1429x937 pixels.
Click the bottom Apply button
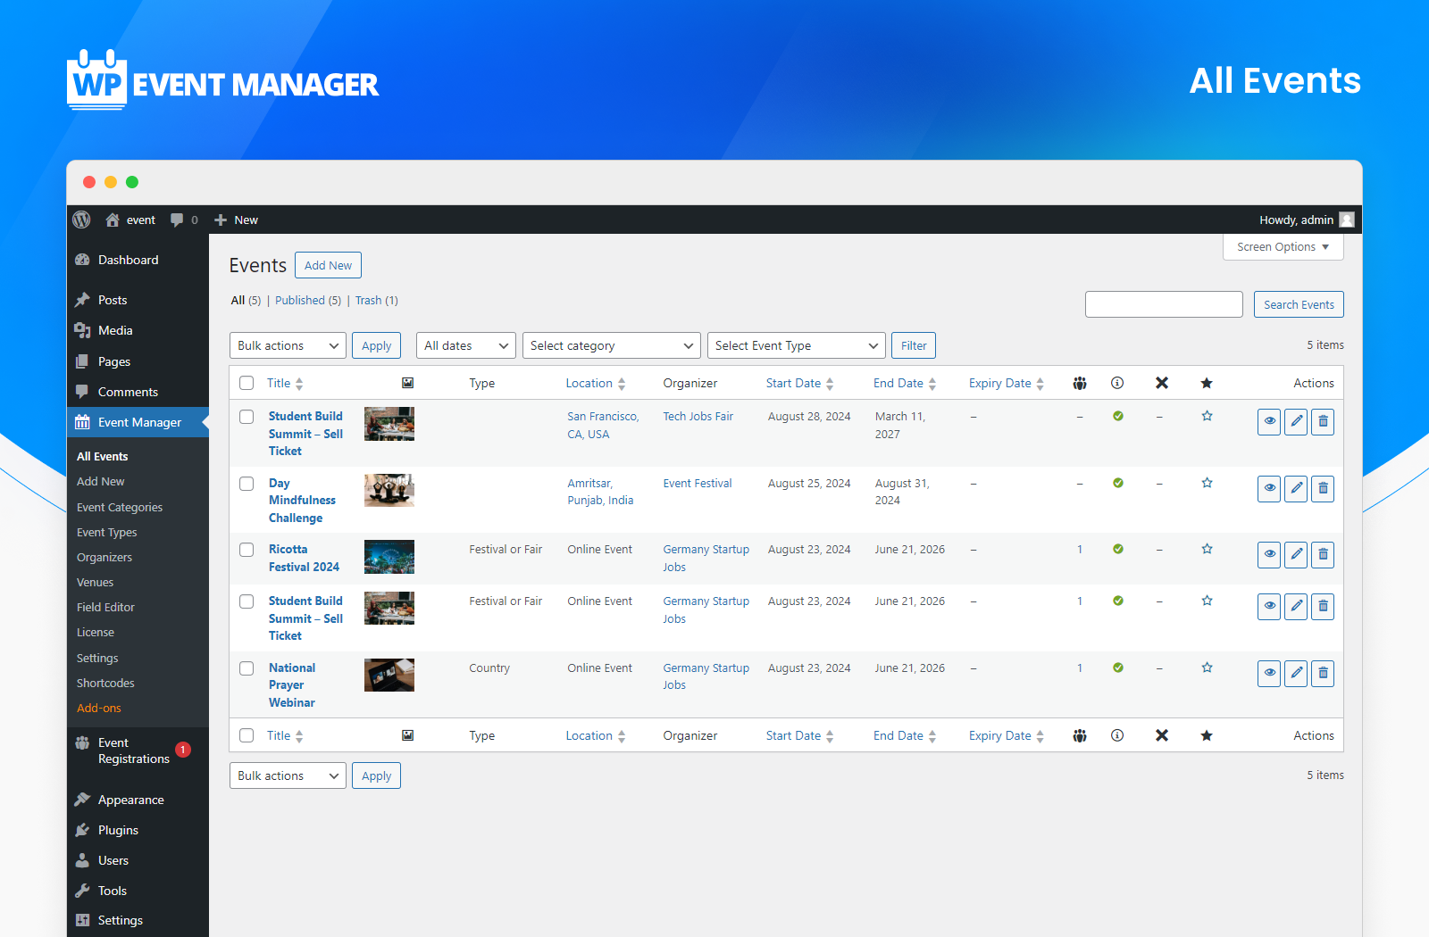(x=376, y=775)
